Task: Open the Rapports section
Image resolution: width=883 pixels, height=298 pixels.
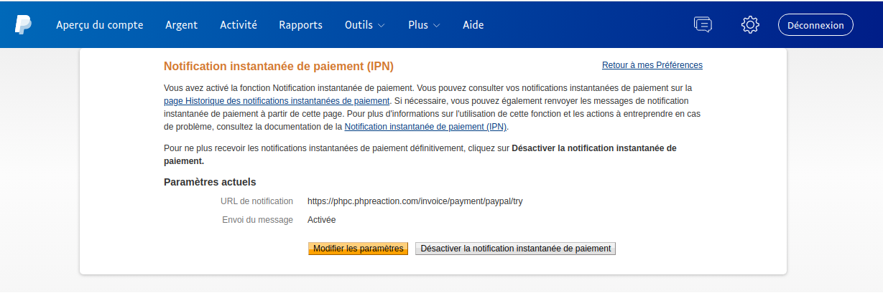Action: [300, 24]
